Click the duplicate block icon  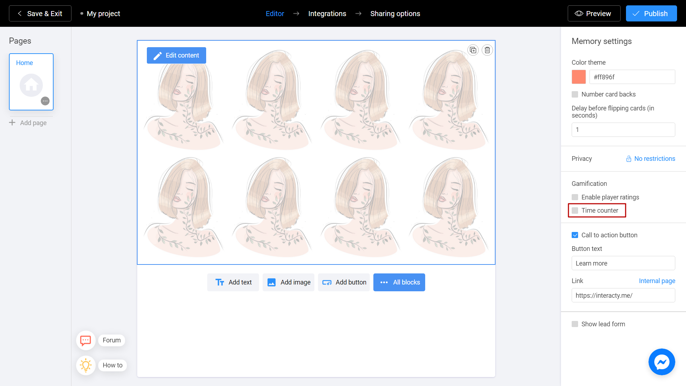pos(473,50)
